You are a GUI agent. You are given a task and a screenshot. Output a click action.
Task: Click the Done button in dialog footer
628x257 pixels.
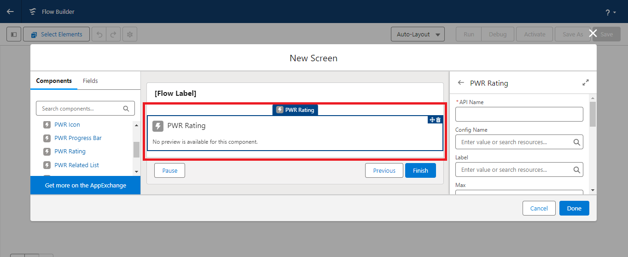(x=574, y=208)
